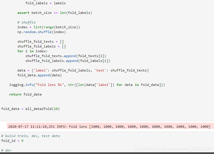
Task: Click the line 'fold_id = 9'
Action: click(x=12, y=141)
